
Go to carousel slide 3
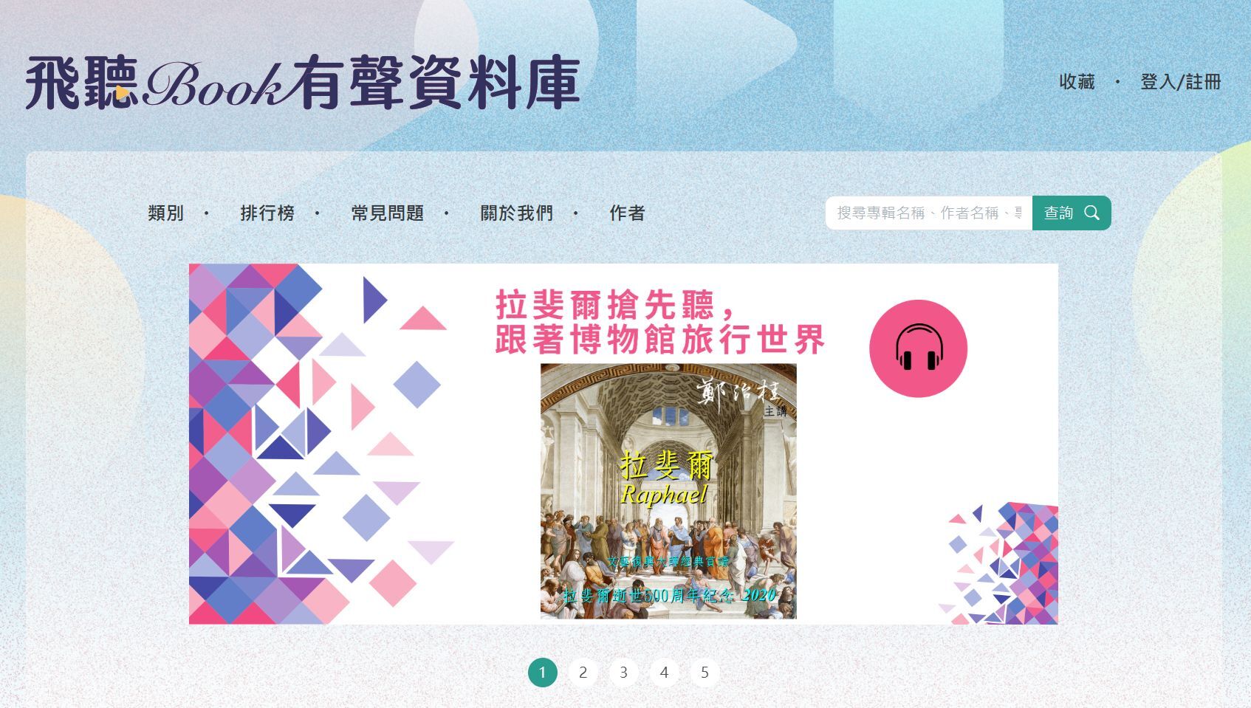pos(623,673)
